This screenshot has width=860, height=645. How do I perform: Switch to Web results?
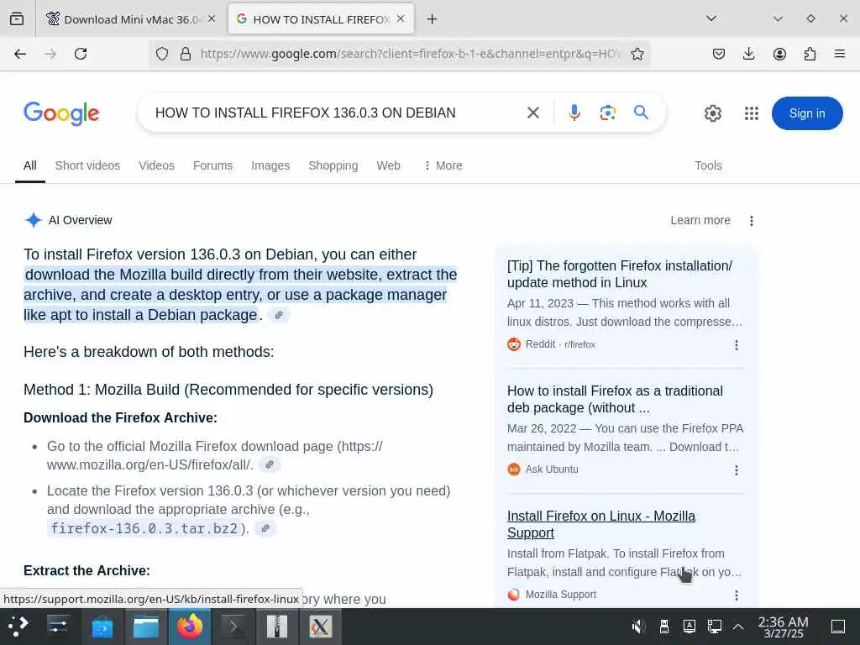388,165
